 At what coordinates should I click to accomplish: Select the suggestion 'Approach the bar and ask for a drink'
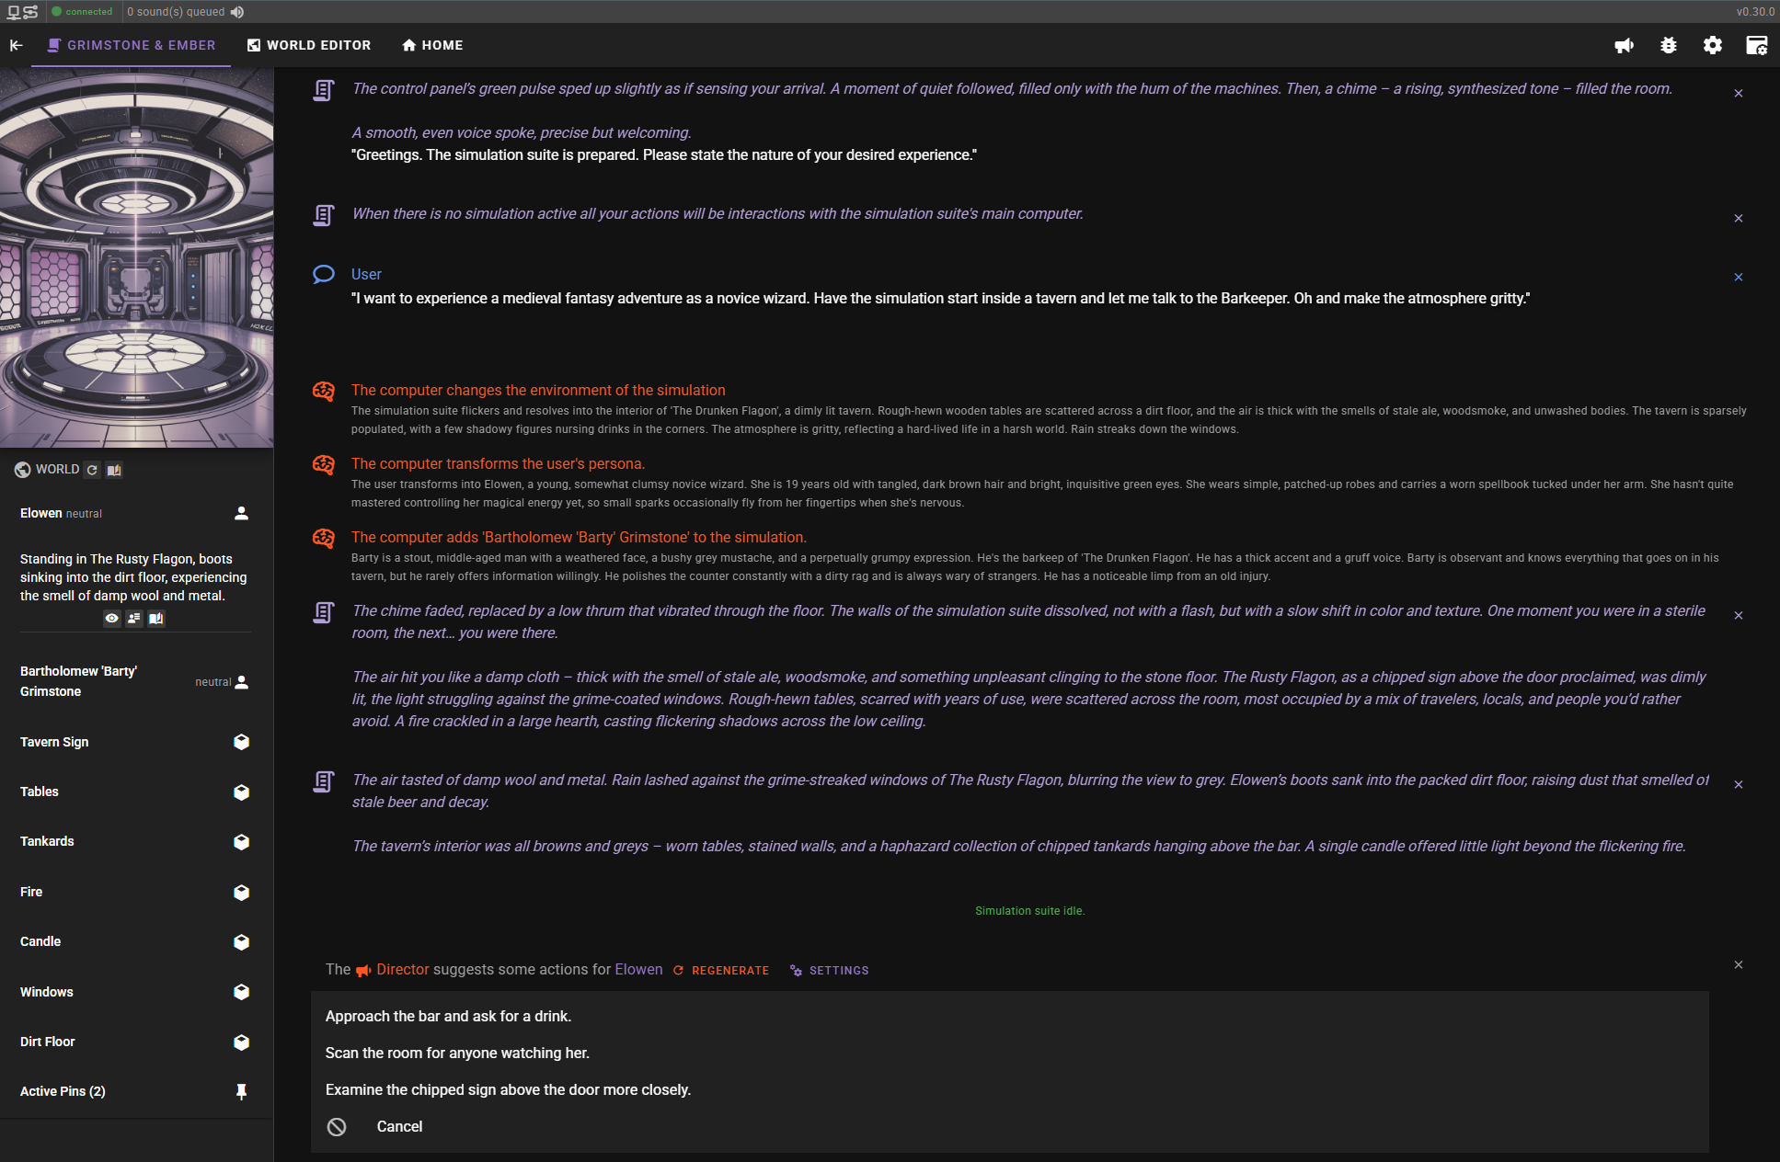point(448,1016)
